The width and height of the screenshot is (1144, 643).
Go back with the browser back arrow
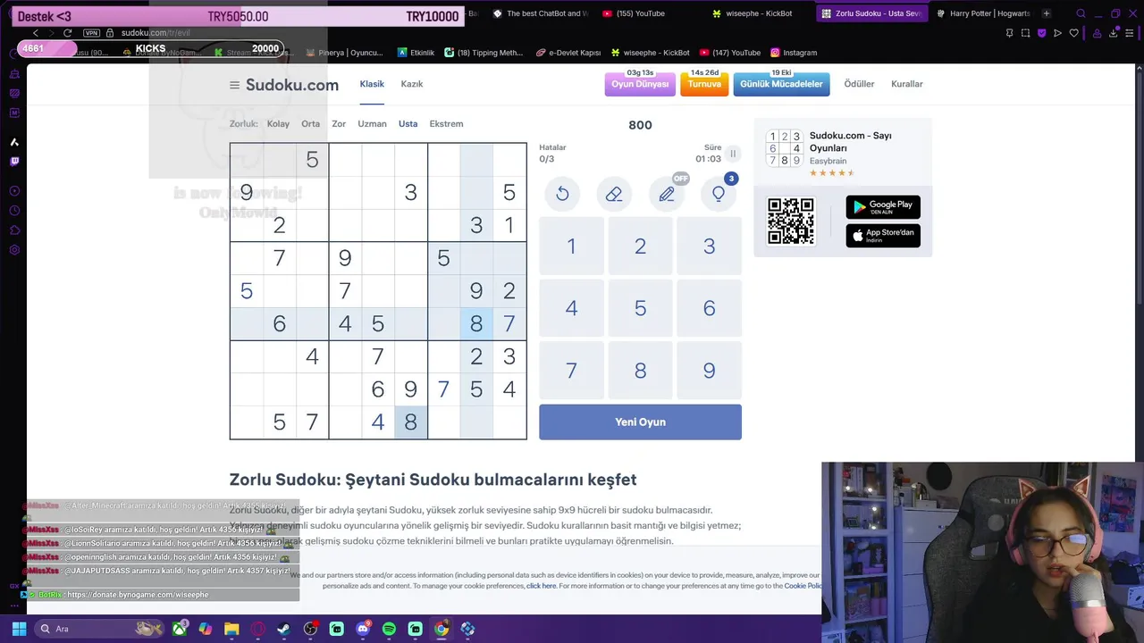pos(36,33)
